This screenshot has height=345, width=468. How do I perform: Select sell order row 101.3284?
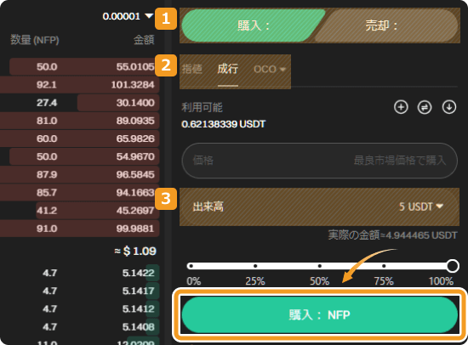coord(80,85)
